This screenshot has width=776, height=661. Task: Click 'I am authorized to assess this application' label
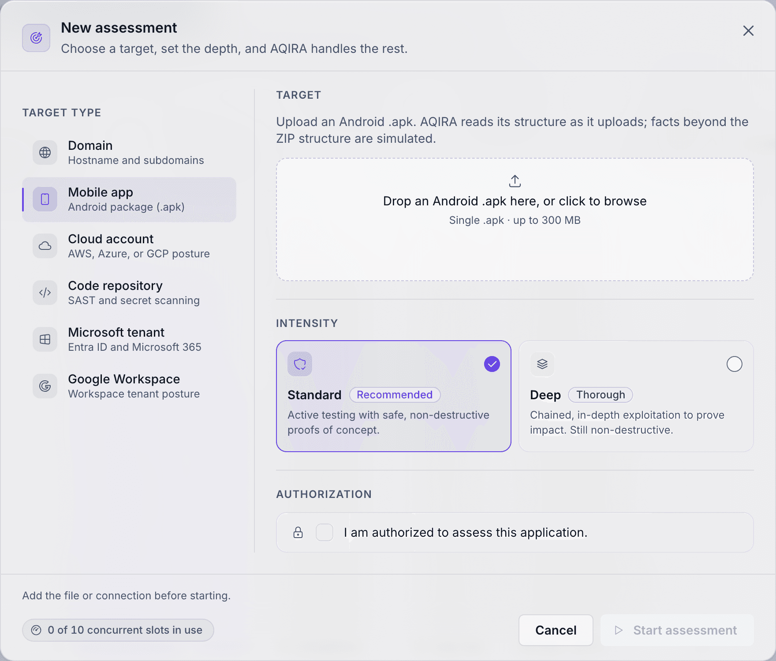point(466,532)
